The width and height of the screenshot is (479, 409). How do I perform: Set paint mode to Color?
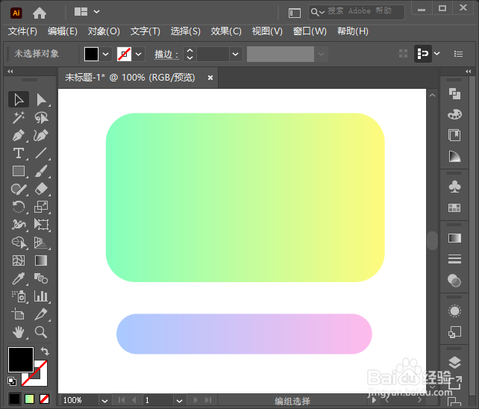[14, 399]
